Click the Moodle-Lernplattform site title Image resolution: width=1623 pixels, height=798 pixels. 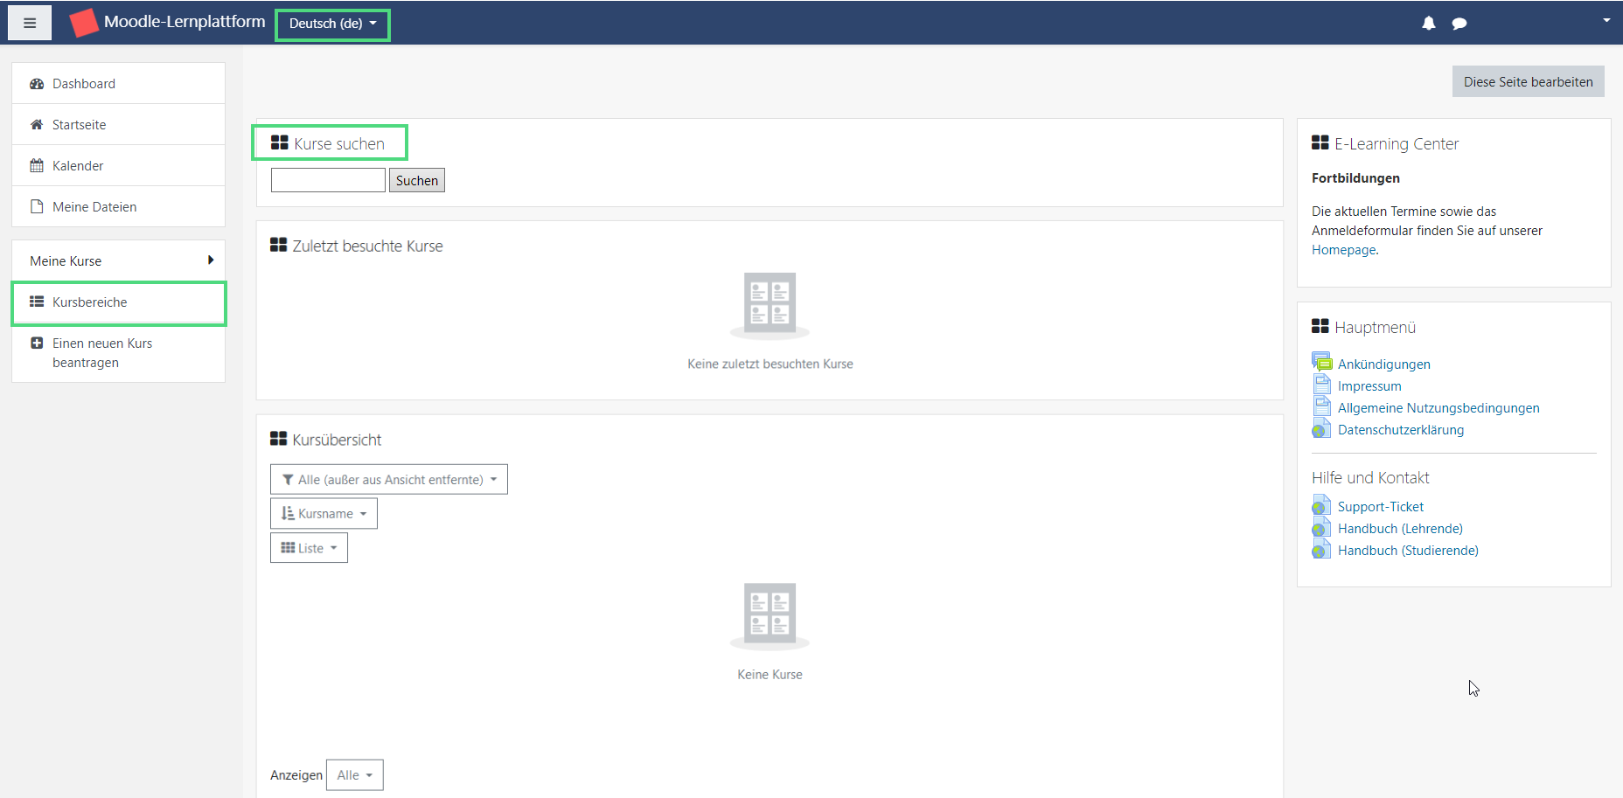[185, 22]
